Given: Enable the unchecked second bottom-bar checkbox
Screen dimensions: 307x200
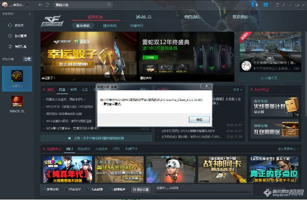Looking at the screenshot, I should [x=66, y=189].
